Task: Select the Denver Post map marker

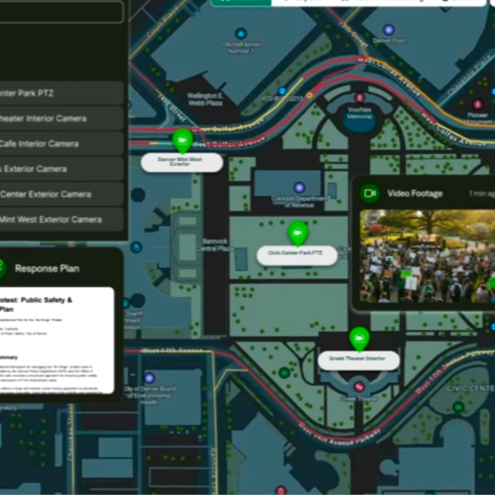Action: [389, 30]
